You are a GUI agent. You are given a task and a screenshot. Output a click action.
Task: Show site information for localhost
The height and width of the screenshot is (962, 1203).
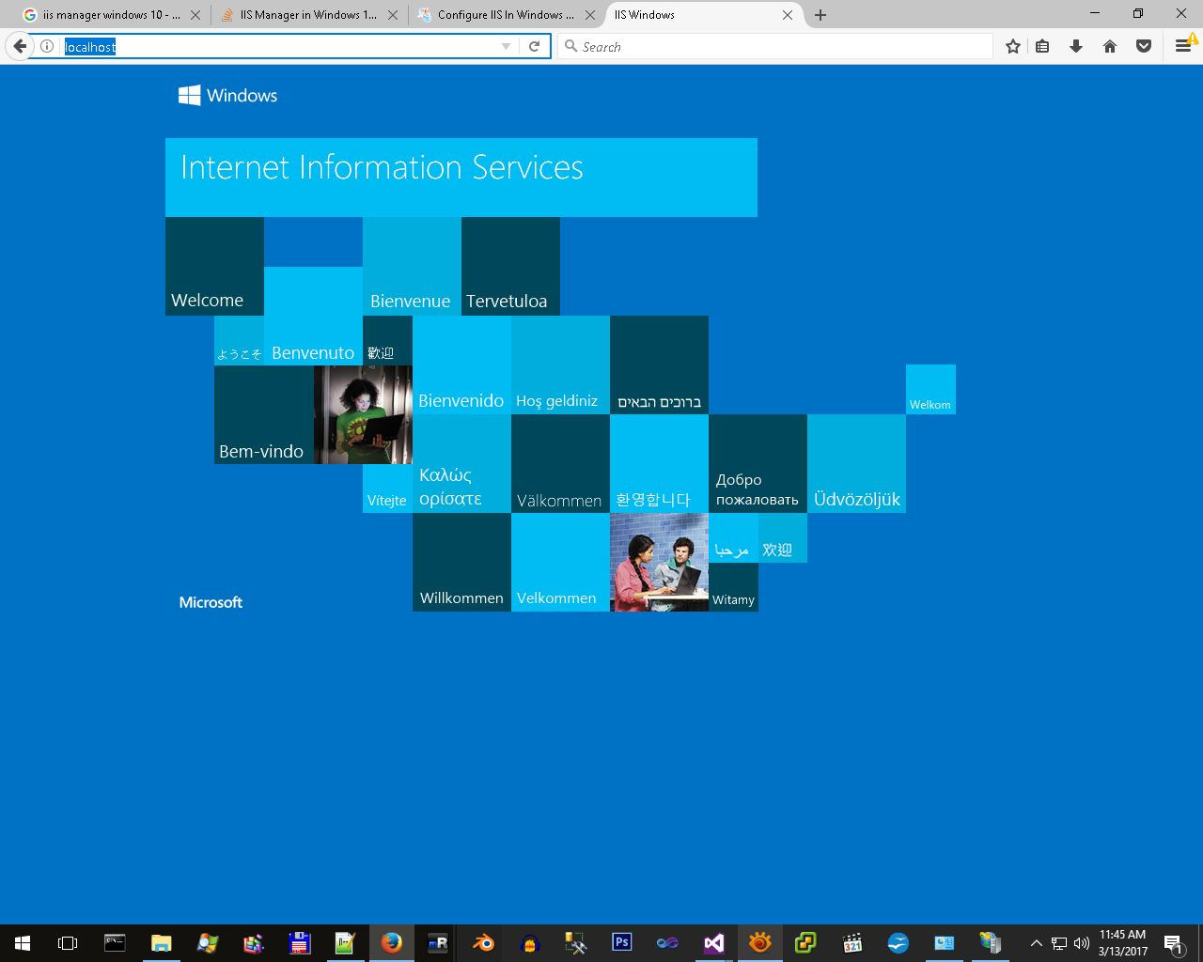pyautogui.click(x=46, y=46)
